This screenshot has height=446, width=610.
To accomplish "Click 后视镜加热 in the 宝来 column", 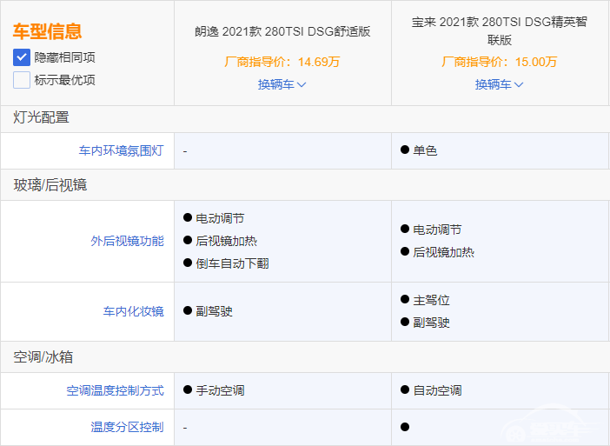I will click(x=443, y=253).
